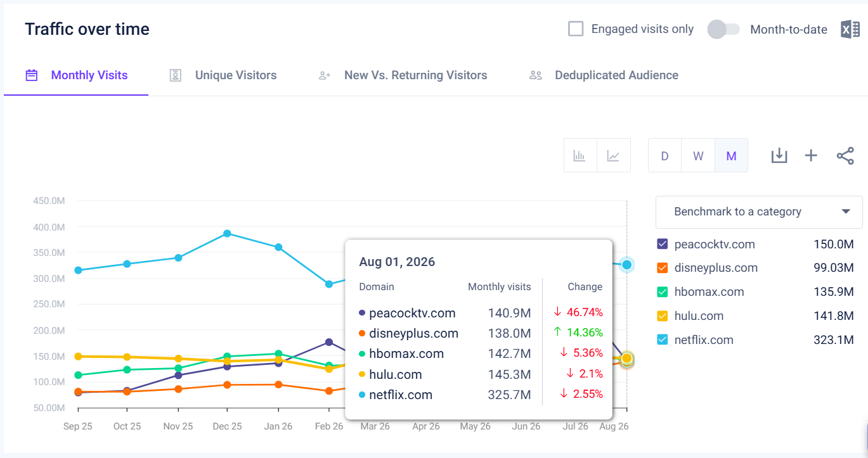Screen dimensions: 868x458
Task: Click netflix.com Dec 25 data point
Action: 227,233
